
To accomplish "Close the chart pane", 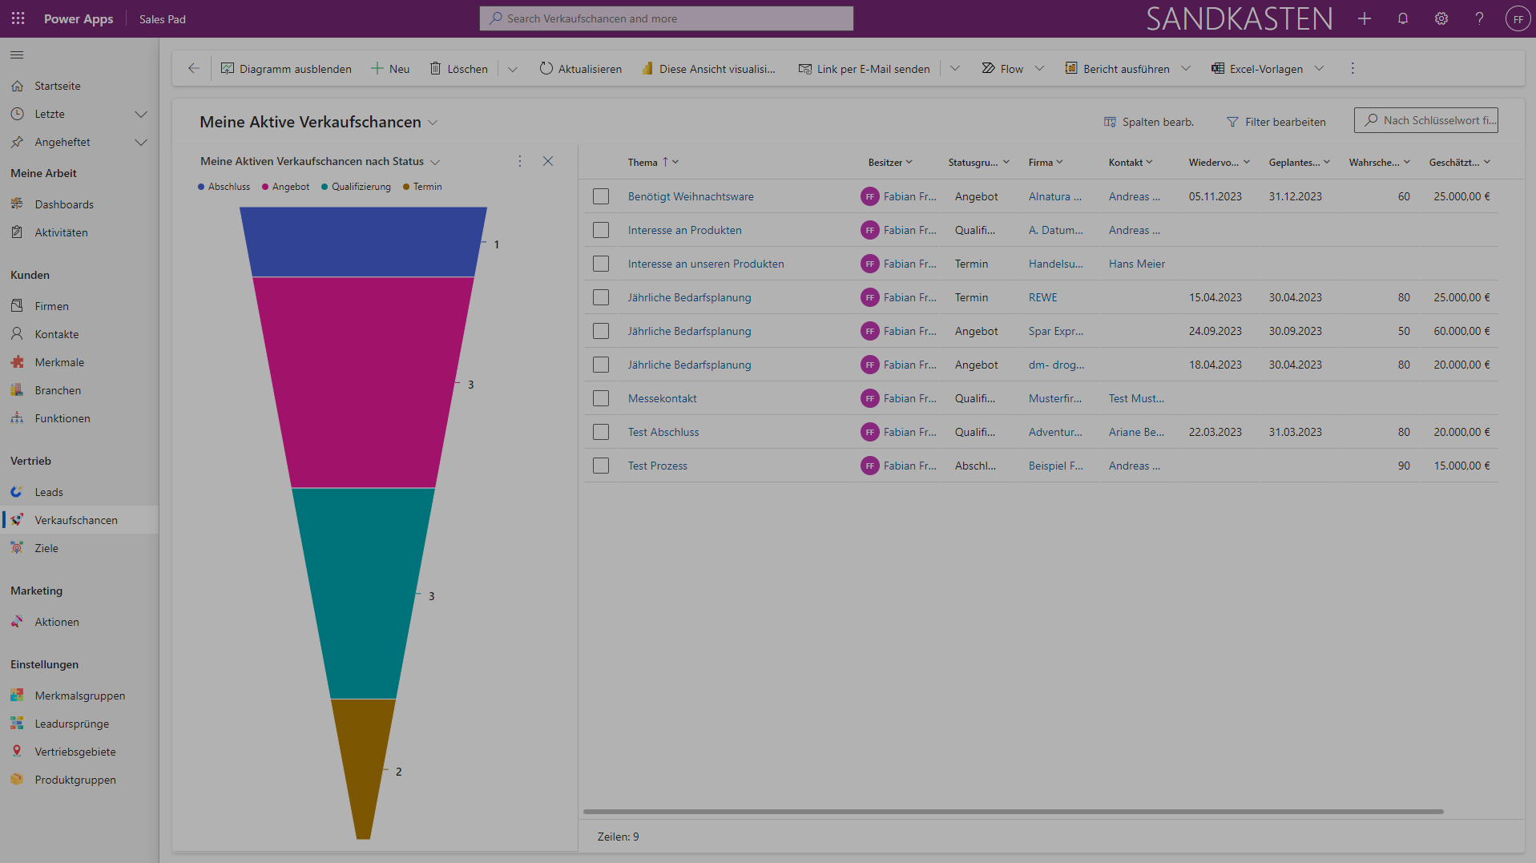I will tap(548, 161).
